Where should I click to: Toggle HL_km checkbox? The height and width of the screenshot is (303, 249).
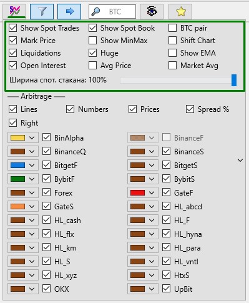click(46, 247)
